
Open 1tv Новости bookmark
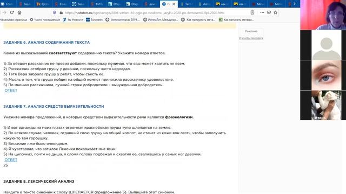coord(73,20)
